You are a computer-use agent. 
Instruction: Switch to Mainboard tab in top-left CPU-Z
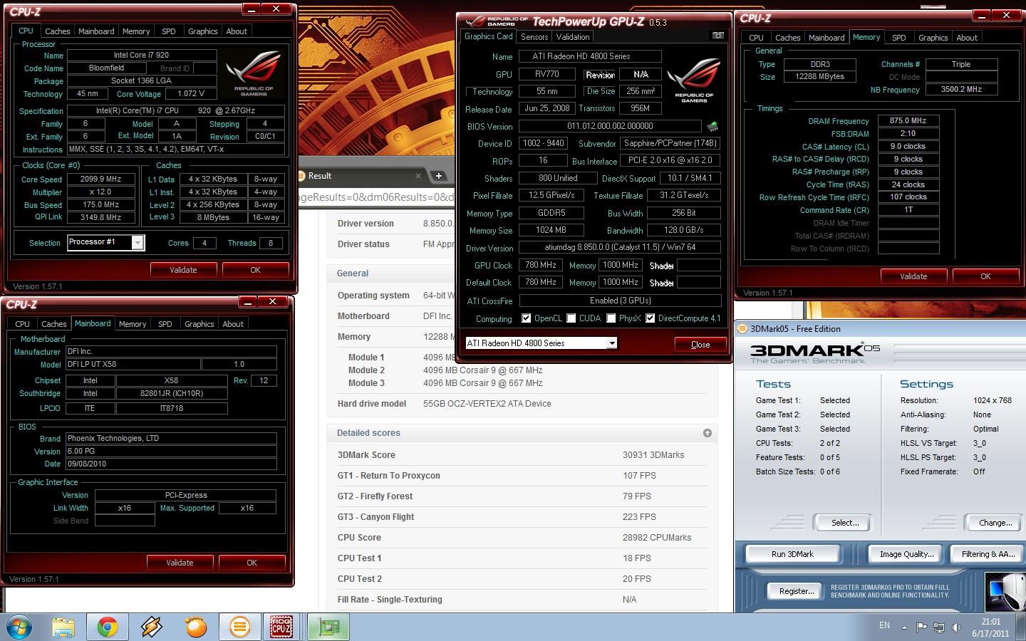click(x=96, y=31)
